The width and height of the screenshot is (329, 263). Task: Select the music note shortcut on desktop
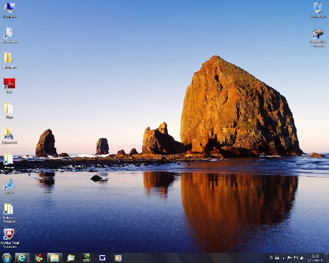[9, 184]
